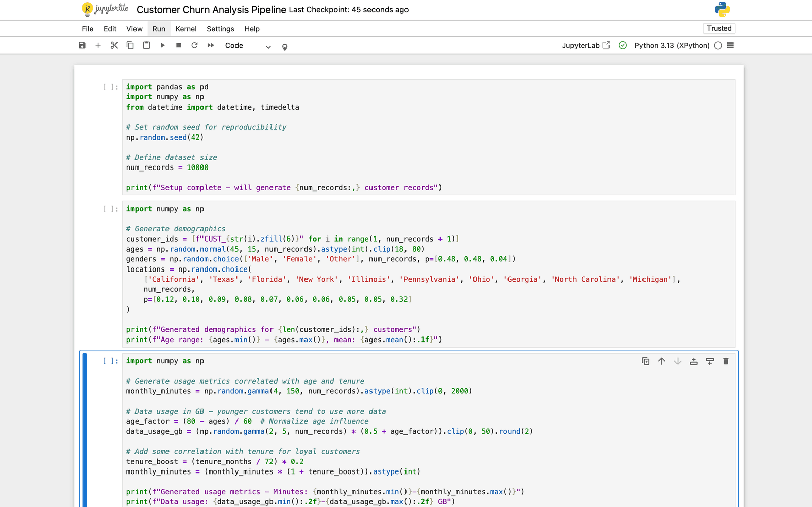Cut the selected cell with scissors icon
Screen dimensions: 812x507
point(114,45)
